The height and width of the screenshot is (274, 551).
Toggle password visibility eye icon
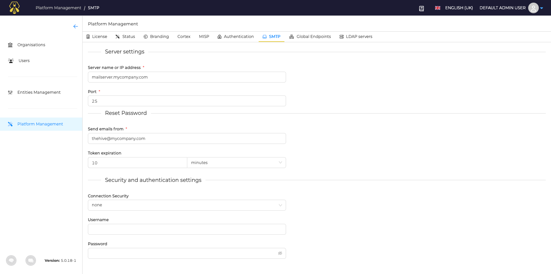[x=280, y=253]
